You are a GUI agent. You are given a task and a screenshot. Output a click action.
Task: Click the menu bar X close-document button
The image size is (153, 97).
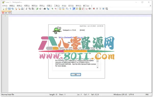(x=150, y=6)
